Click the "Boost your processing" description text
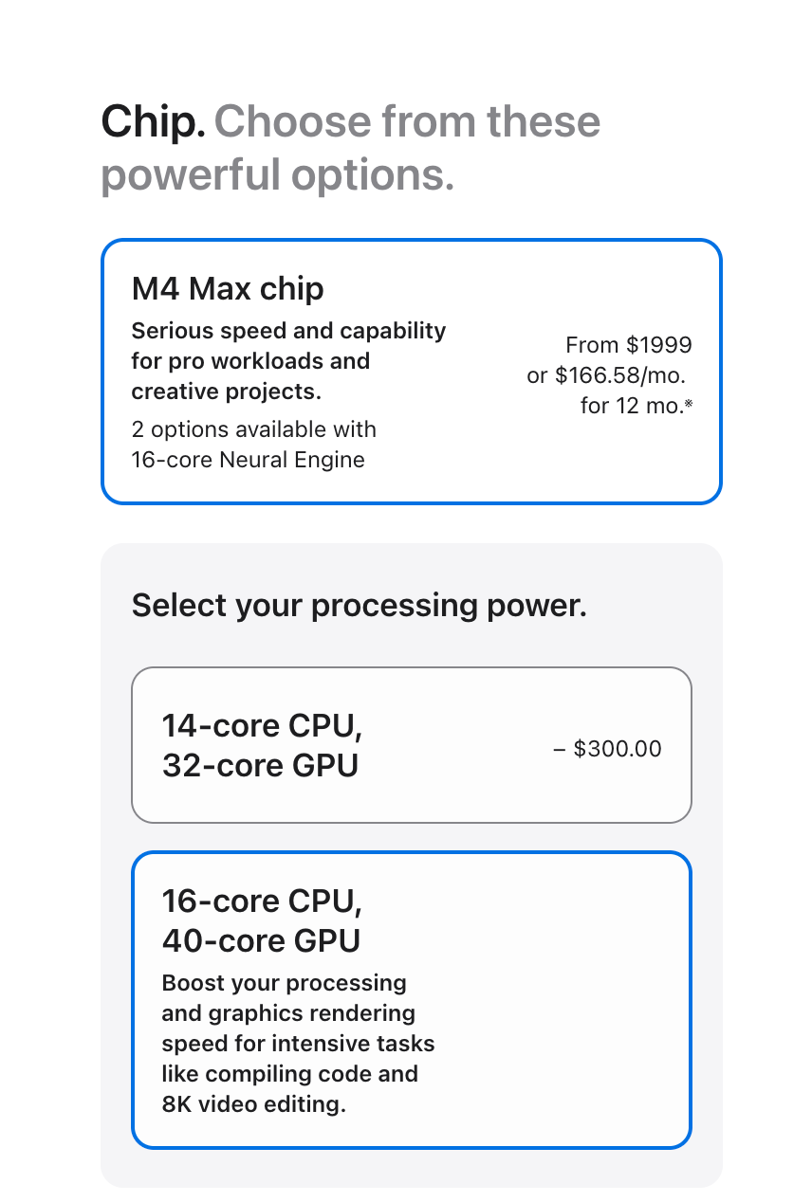 point(285,983)
